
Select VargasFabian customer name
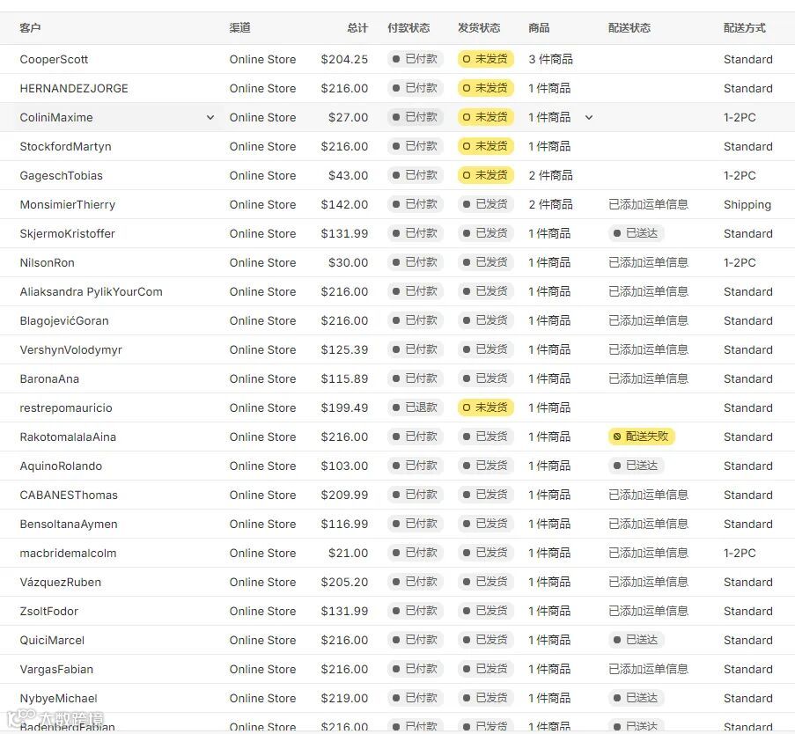(x=56, y=669)
